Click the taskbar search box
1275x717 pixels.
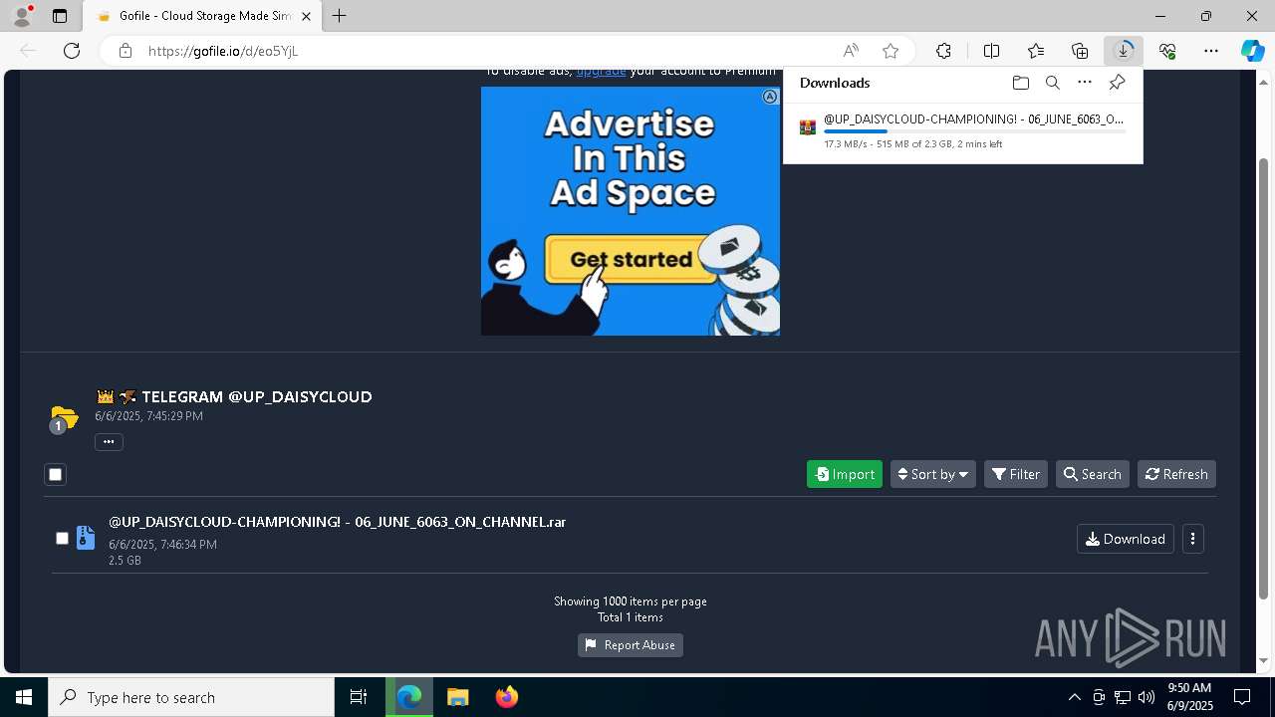pyautogui.click(x=191, y=697)
